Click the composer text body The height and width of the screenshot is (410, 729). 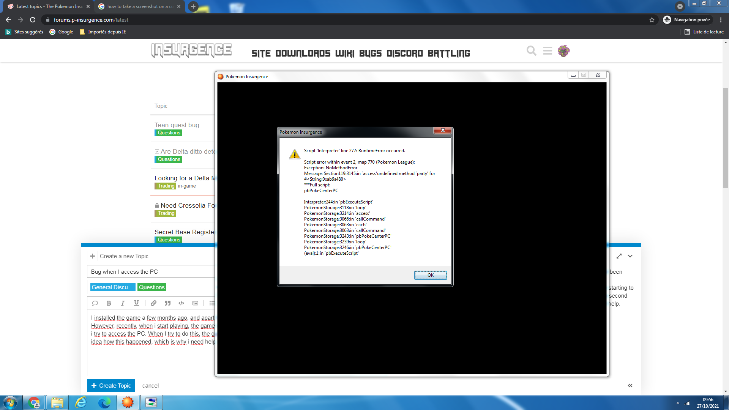tap(152, 344)
